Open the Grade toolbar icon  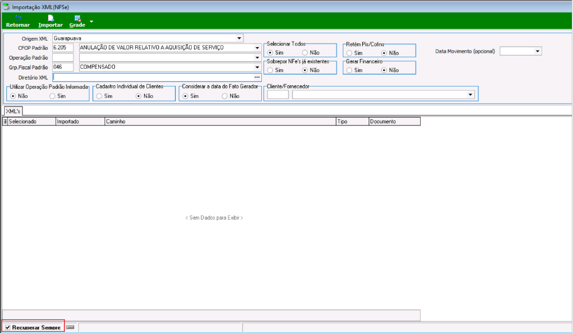[77, 21]
